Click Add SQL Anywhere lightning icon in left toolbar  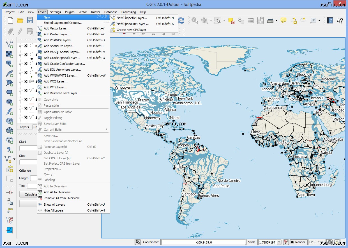(10, 111)
